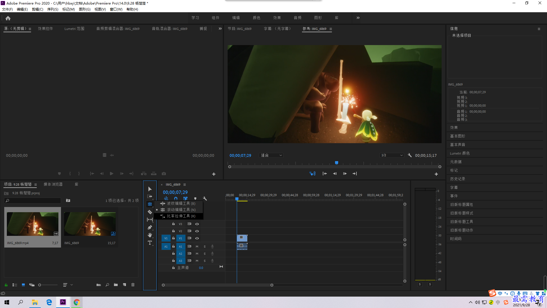Step back one frame in program monitor
Image resolution: width=547 pixels, height=308 pixels.
click(x=335, y=173)
